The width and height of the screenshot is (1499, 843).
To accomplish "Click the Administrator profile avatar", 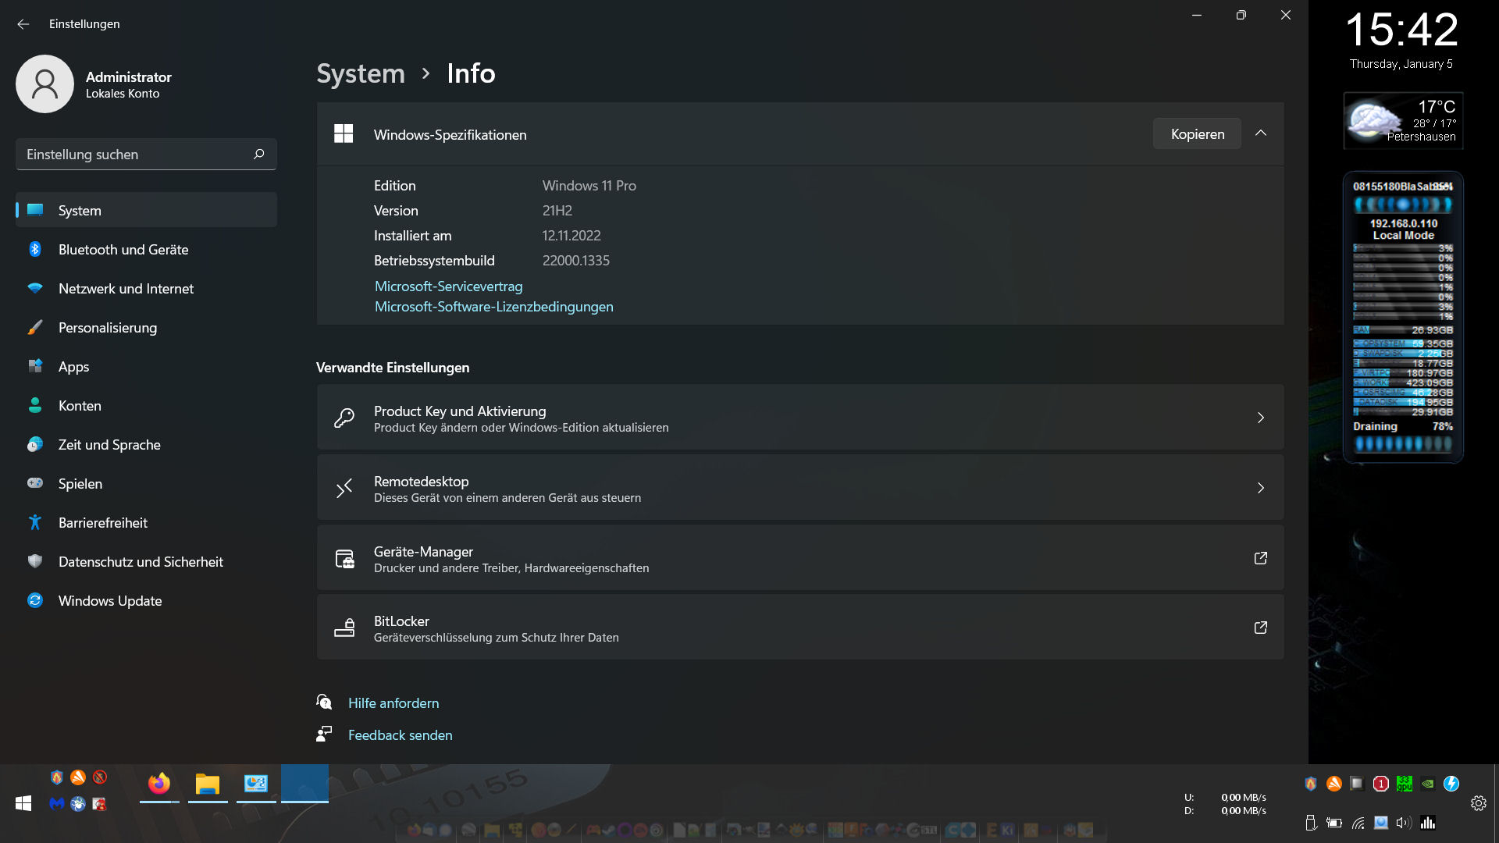I will pos(45,84).
